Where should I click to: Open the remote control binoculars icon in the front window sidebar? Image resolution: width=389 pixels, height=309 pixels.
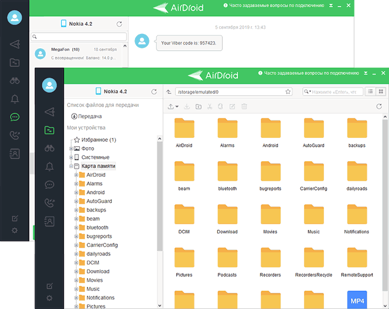point(49,148)
